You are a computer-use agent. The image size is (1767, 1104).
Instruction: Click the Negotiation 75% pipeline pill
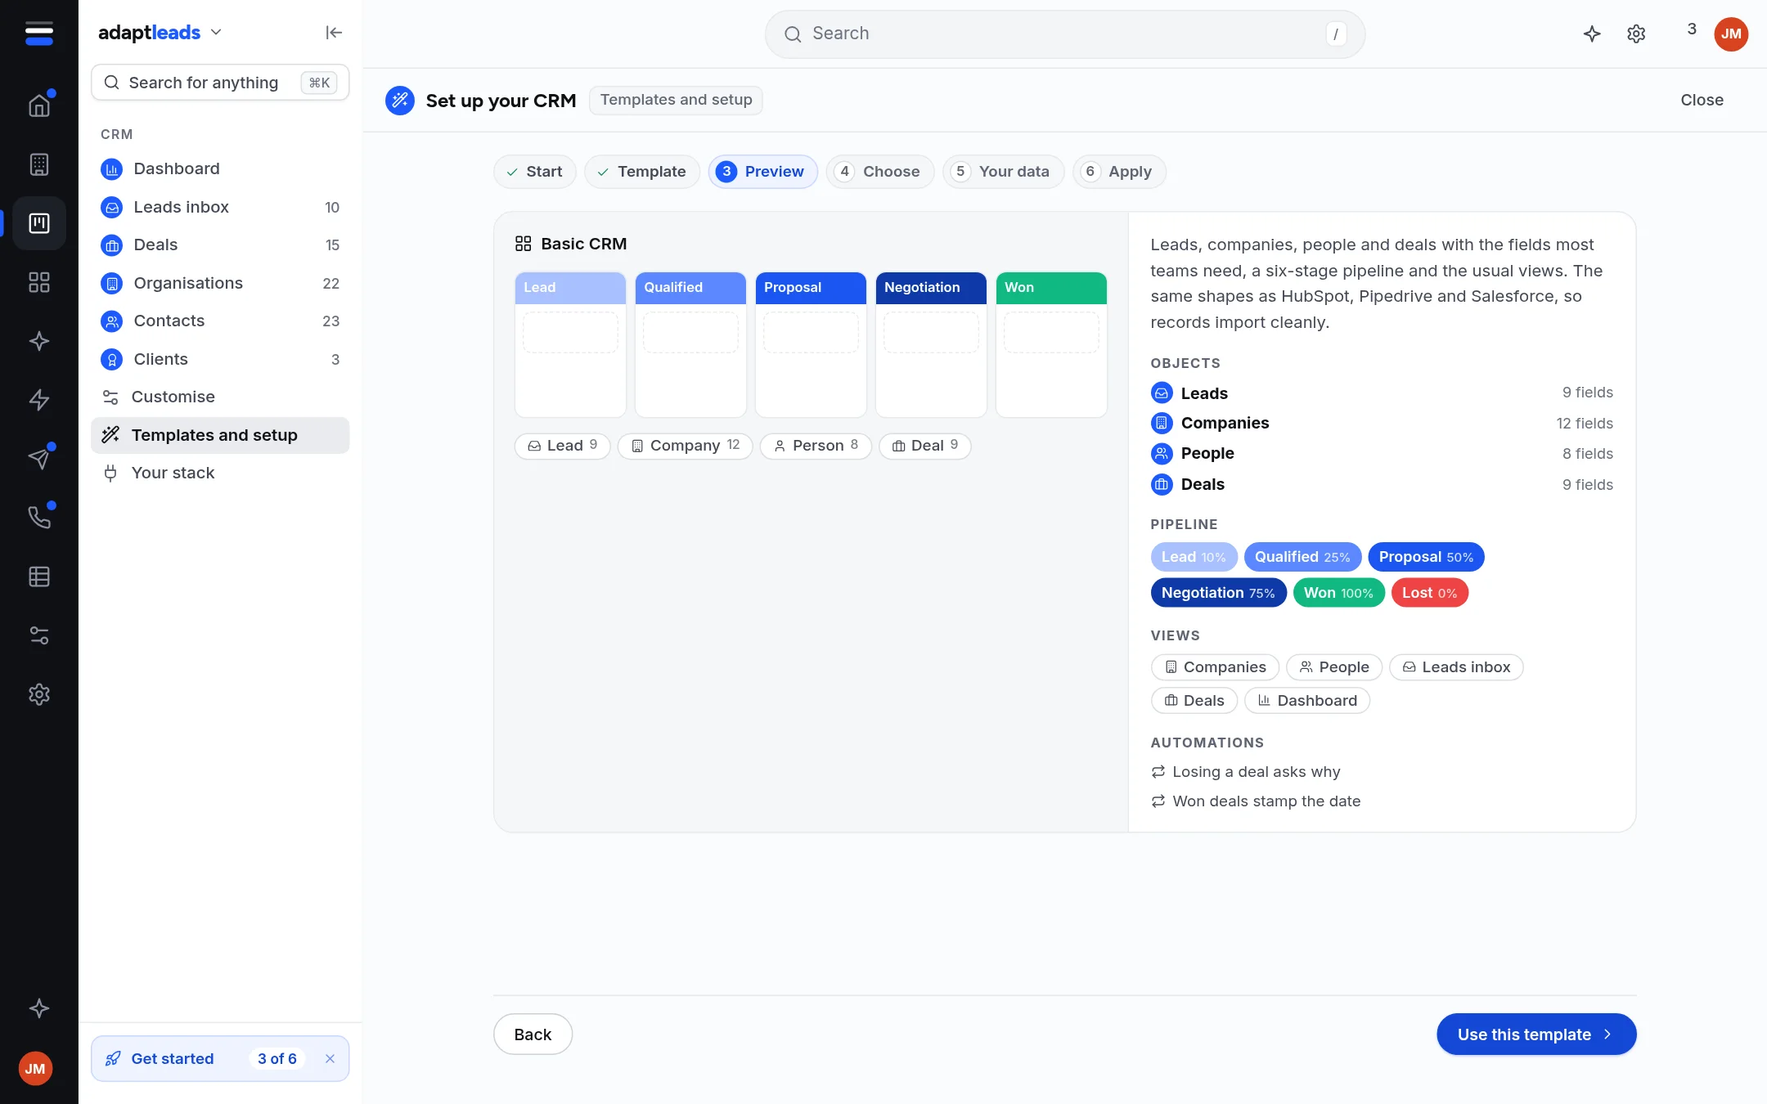1218,593
